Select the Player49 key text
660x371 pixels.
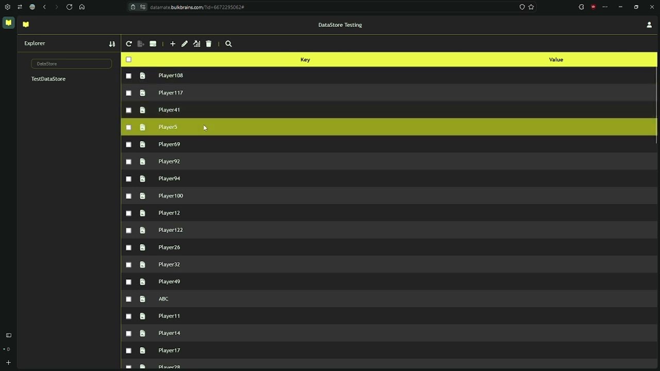tap(169, 282)
